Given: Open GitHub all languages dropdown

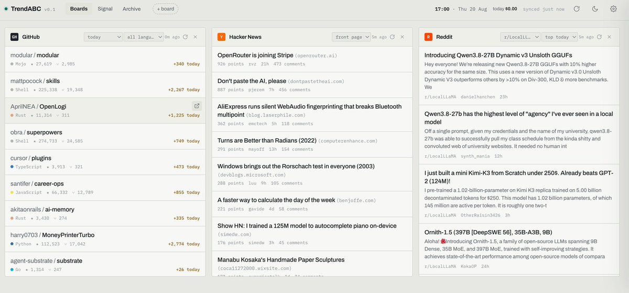Looking at the screenshot, I should tap(143, 37).
